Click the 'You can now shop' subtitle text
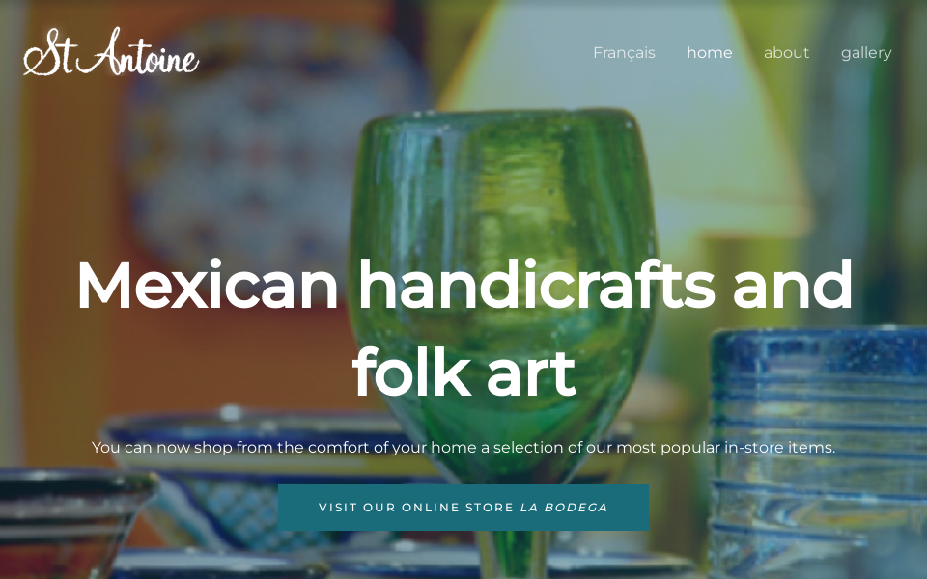Viewport: 927px width, 579px height. point(463,447)
